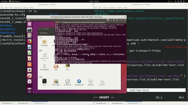Open Ubuntu panel session gear menu

[125, 20]
